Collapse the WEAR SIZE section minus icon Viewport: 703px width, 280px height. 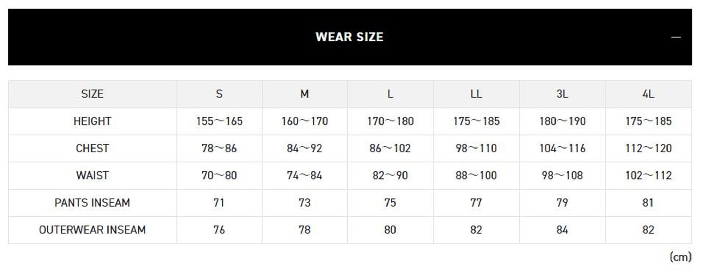click(x=676, y=37)
